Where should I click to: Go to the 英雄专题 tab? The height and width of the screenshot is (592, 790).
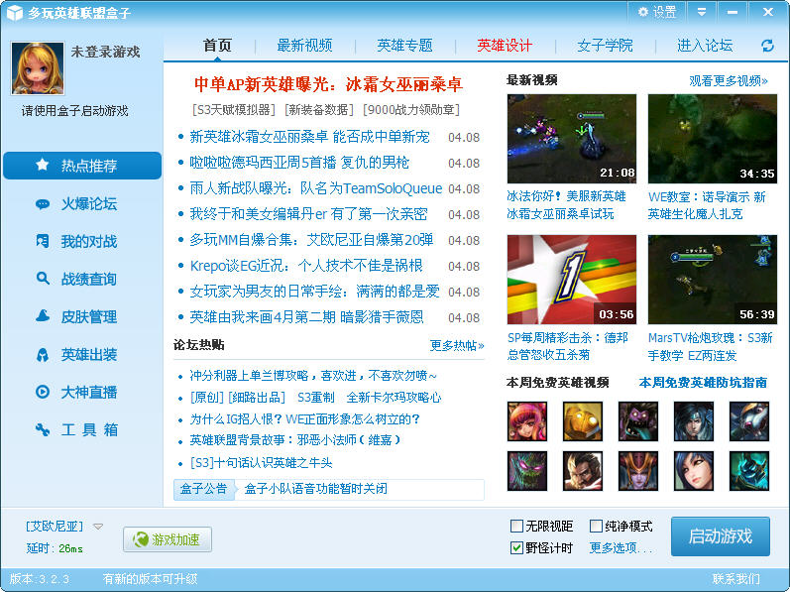click(x=404, y=46)
